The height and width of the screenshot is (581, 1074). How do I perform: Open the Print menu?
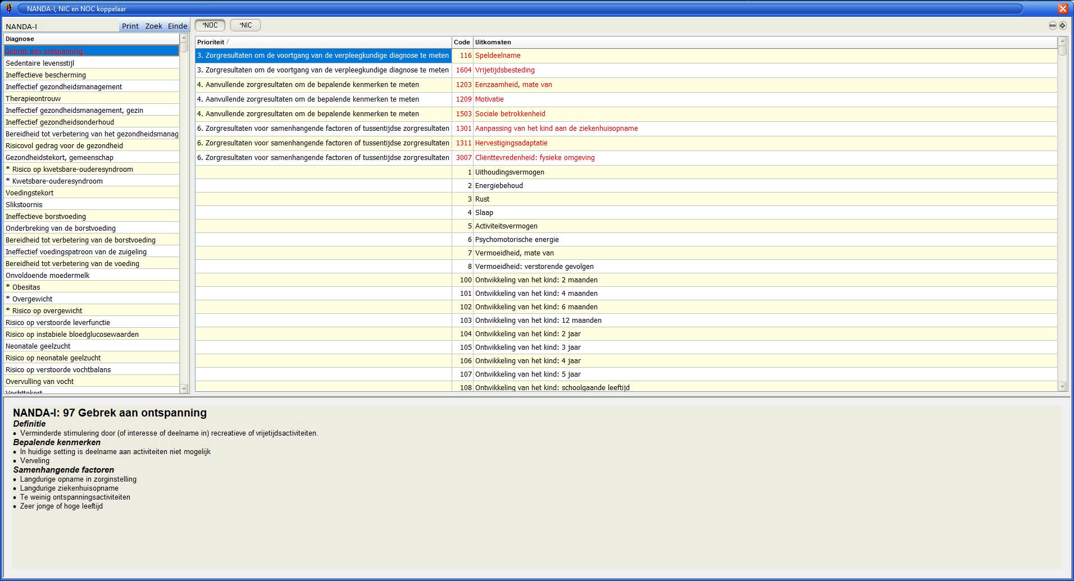click(130, 26)
